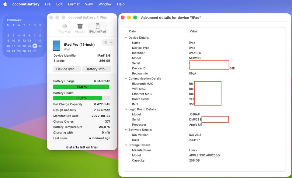
Task: Click the WiFi MAC row label
Action: pyautogui.click(x=139, y=89)
